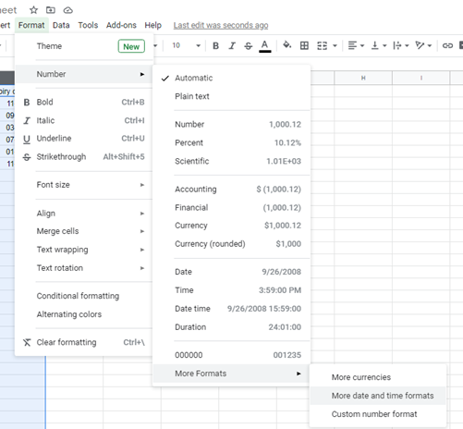Select Scientific format
Image resolution: width=463 pixels, height=429 pixels.
click(x=232, y=161)
